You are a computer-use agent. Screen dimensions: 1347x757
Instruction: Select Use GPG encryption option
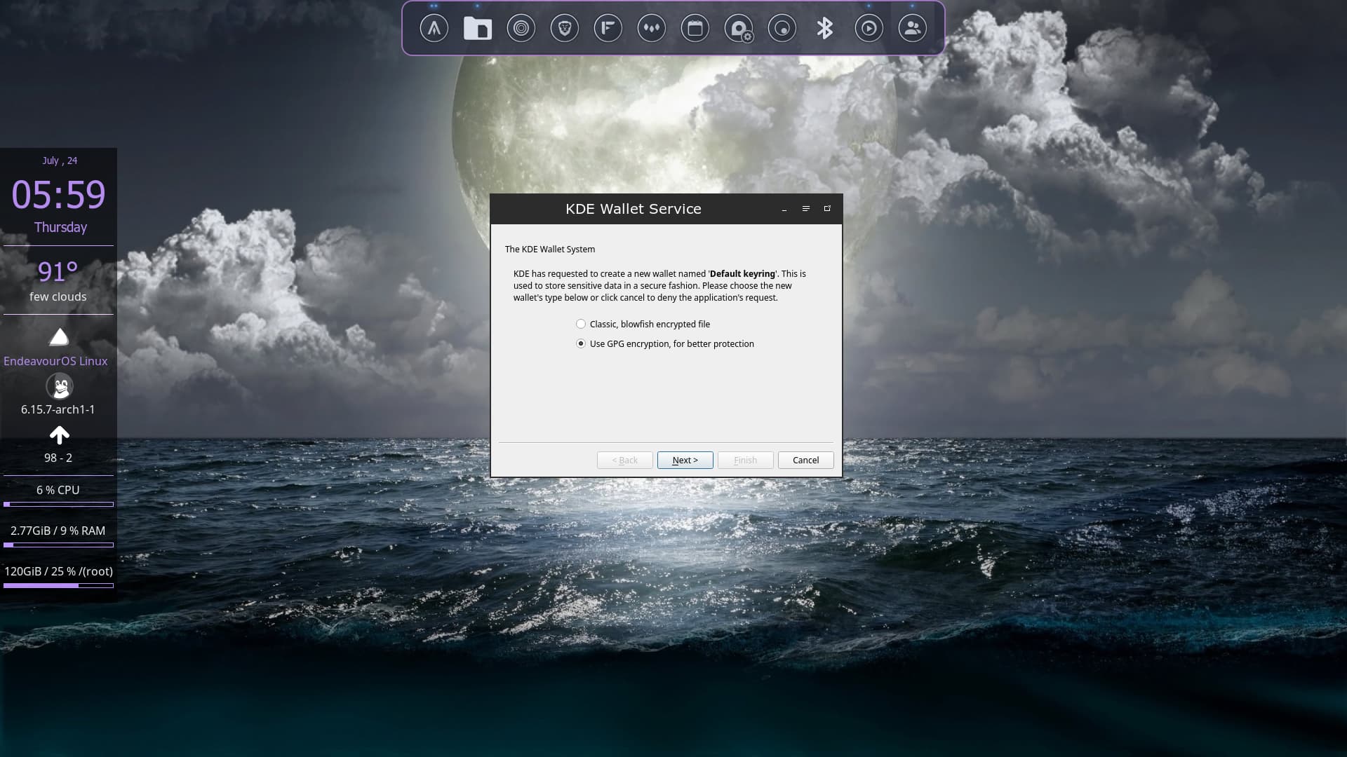pyautogui.click(x=581, y=343)
